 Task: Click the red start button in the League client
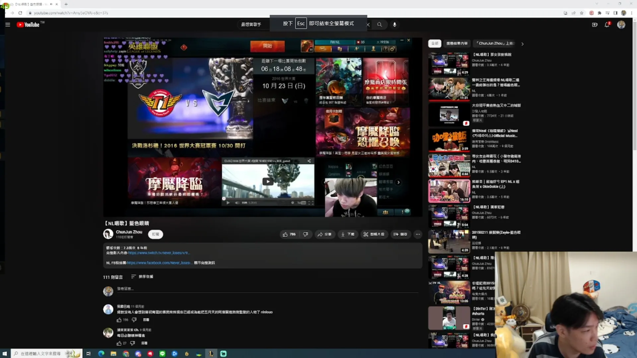point(267,46)
